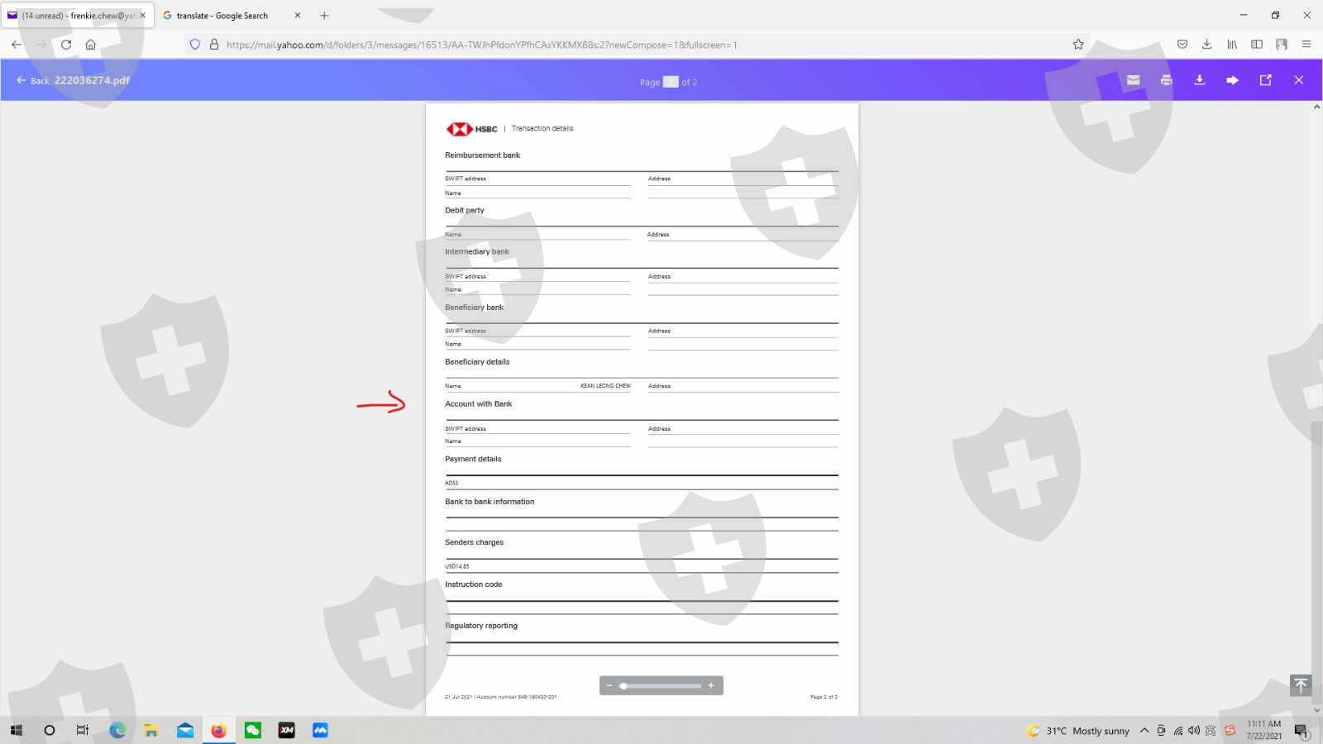Open the Mail app on the taskbar
1323x744 pixels.
tap(185, 730)
